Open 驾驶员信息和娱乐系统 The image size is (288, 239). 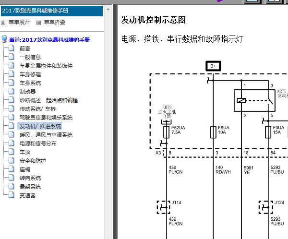[46, 118]
